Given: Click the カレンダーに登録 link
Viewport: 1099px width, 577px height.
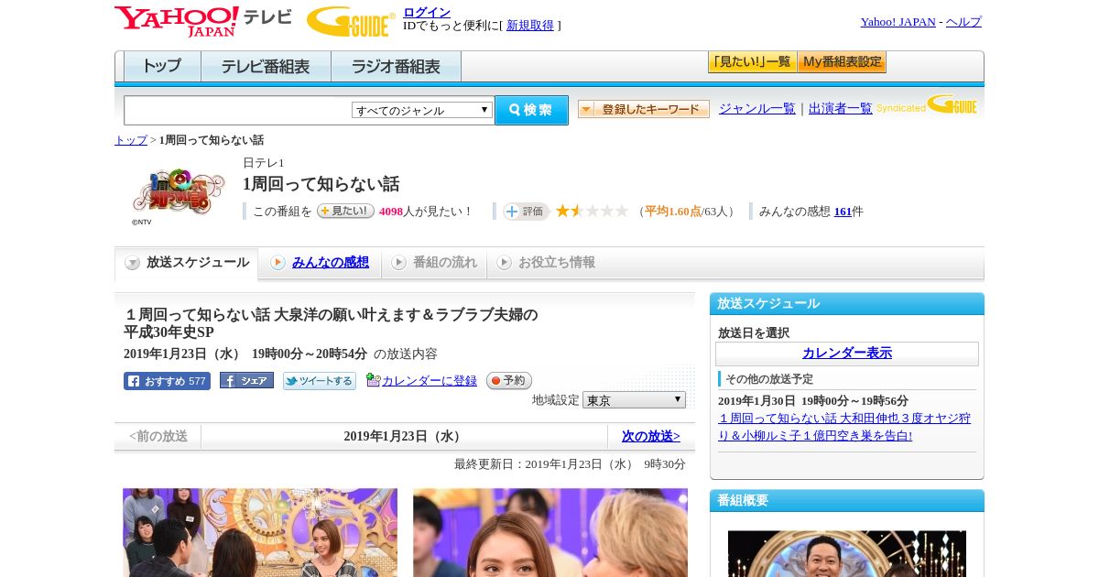Looking at the screenshot, I should 430,380.
